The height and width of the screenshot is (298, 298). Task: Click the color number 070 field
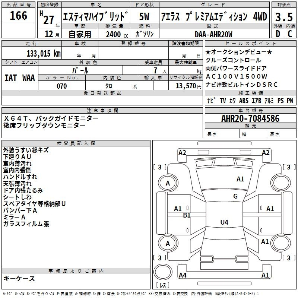pyautogui.click(x=62, y=86)
